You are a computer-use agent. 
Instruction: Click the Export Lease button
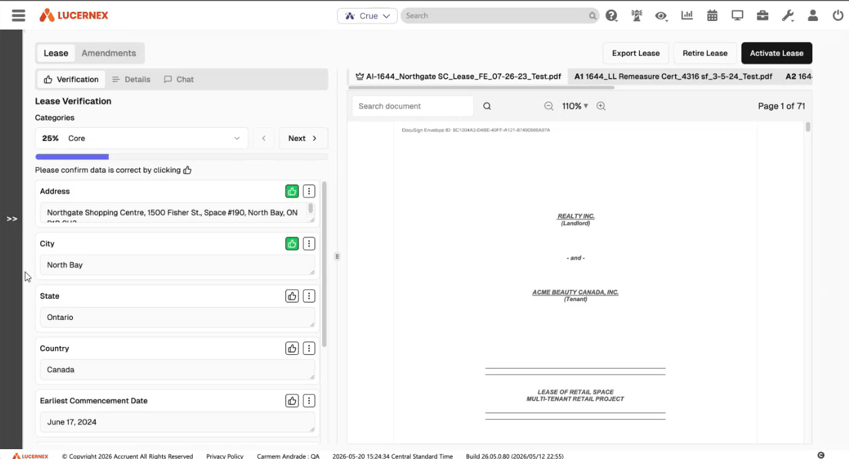636,53
